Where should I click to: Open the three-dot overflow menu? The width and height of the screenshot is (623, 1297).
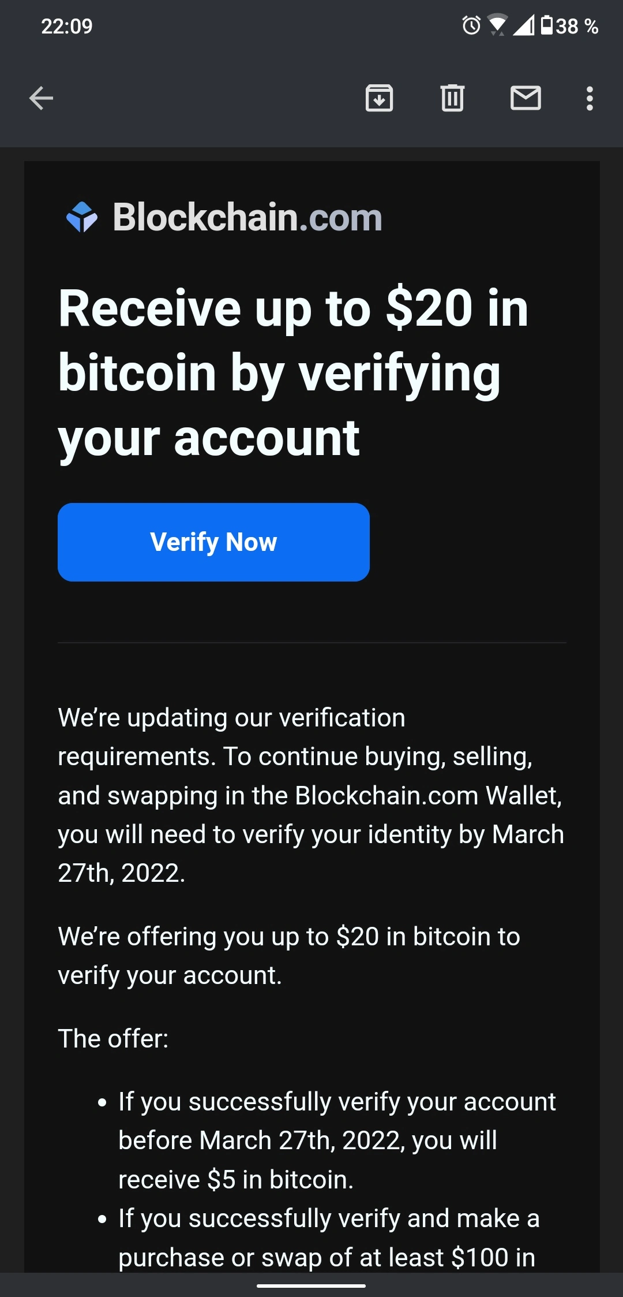coord(589,98)
